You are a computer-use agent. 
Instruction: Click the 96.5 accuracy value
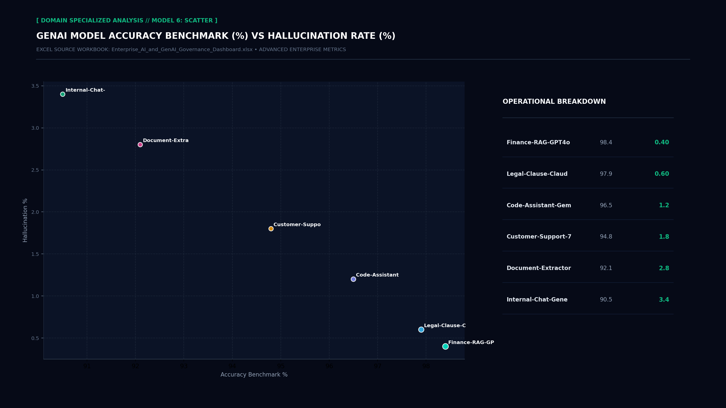[606, 206]
